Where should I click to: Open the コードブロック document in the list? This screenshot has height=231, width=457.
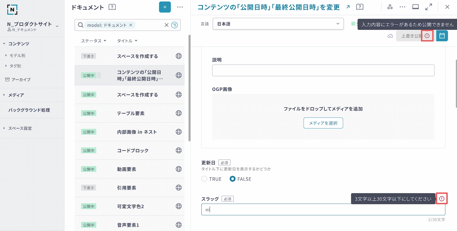point(133,150)
